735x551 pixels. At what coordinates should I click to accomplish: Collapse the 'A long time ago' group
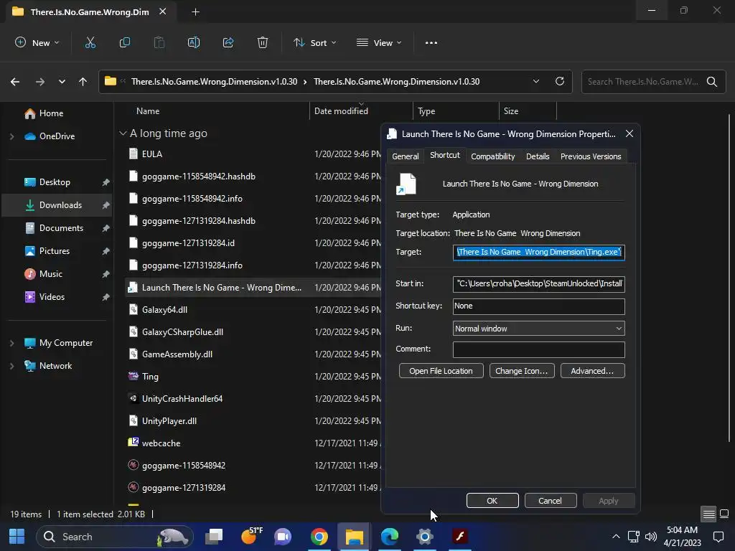(x=123, y=133)
